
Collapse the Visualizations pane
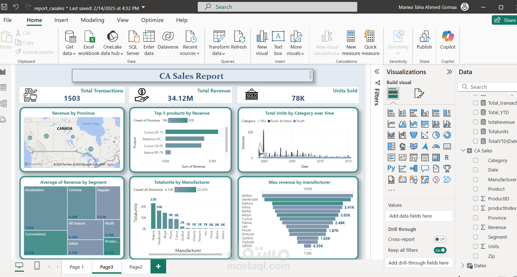click(449, 72)
